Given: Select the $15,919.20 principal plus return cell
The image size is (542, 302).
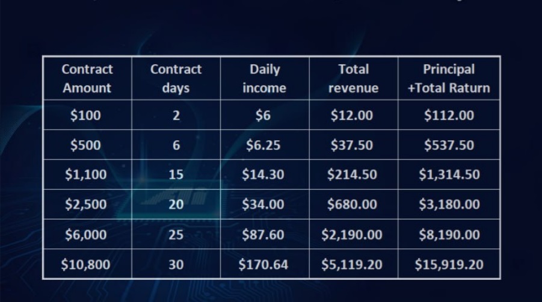Looking at the screenshot, I should pos(449,264).
